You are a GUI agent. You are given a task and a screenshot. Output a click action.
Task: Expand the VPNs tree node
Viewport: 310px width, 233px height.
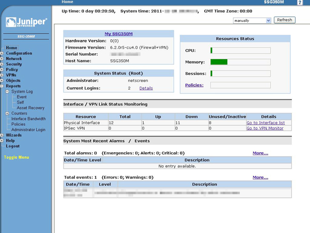pyautogui.click(x=2, y=75)
